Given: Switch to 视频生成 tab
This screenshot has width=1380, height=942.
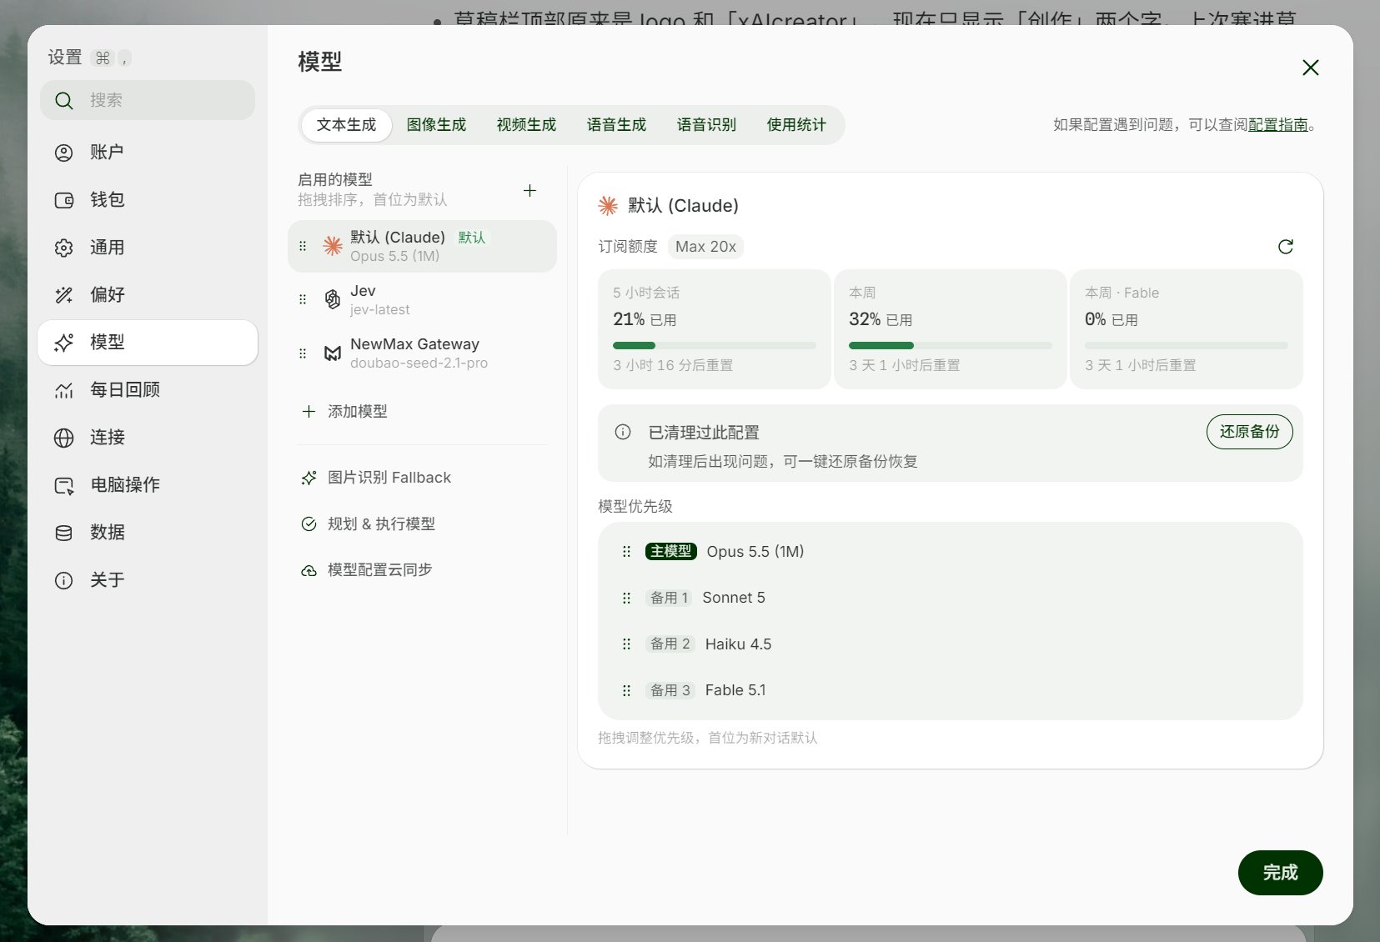Looking at the screenshot, I should point(526,125).
